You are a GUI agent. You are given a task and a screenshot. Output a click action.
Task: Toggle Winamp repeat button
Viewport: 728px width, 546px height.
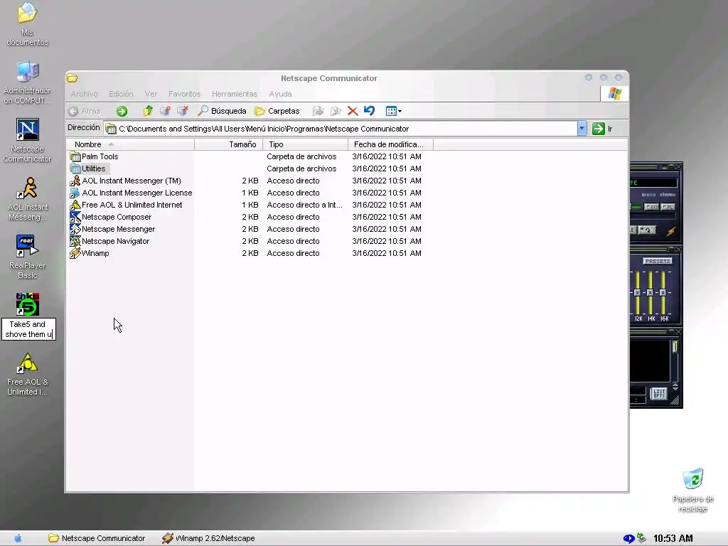(x=646, y=230)
